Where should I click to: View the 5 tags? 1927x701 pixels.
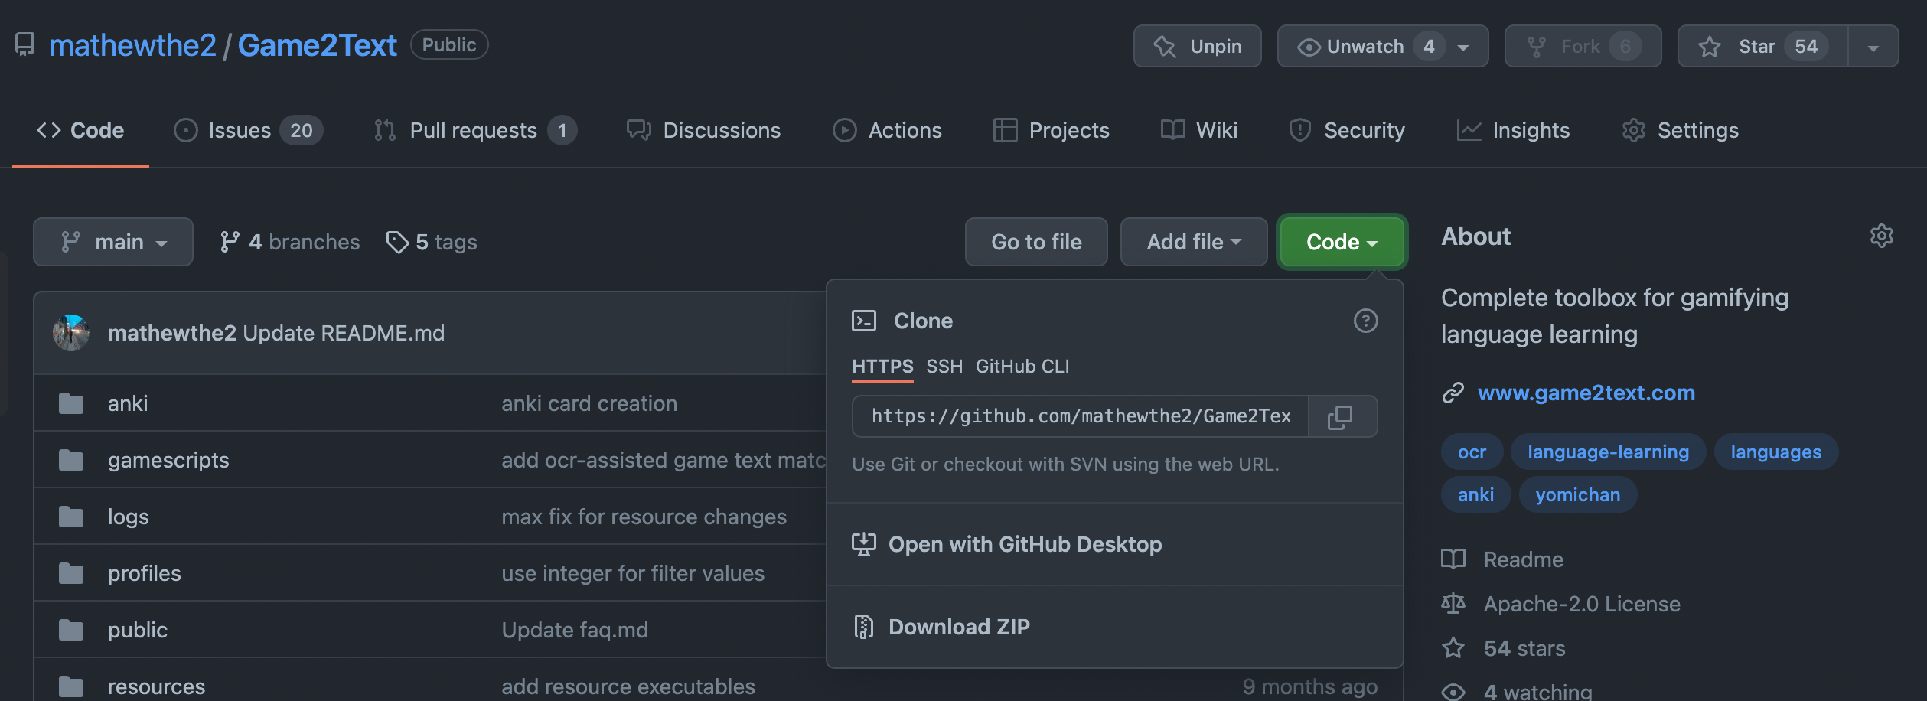tap(432, 242)
